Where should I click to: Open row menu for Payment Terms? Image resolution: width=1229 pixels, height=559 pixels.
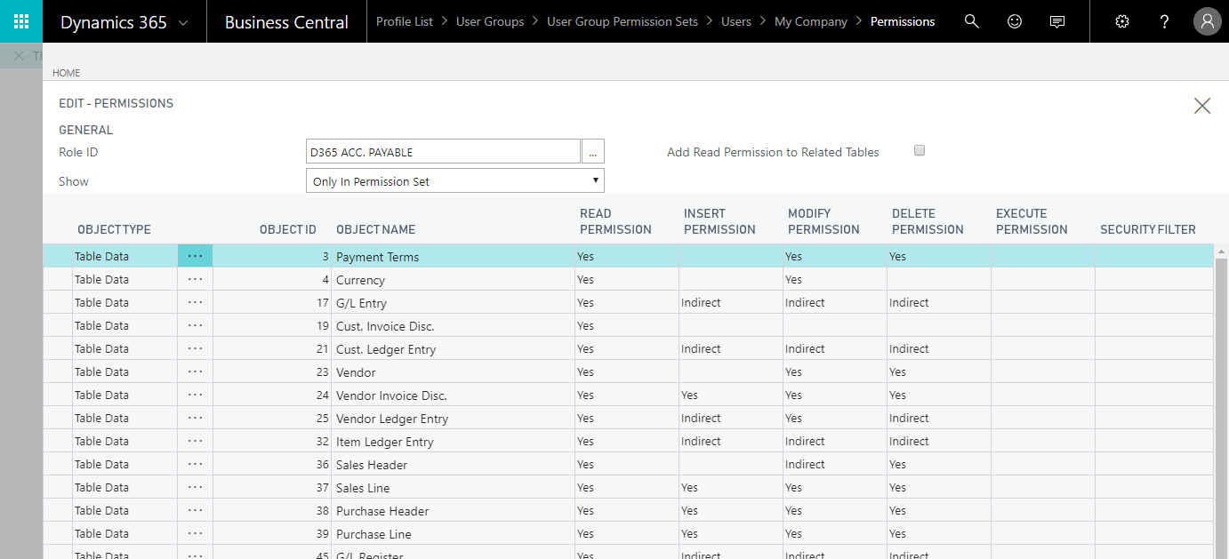pyautogui.click(x=196, y=256)
